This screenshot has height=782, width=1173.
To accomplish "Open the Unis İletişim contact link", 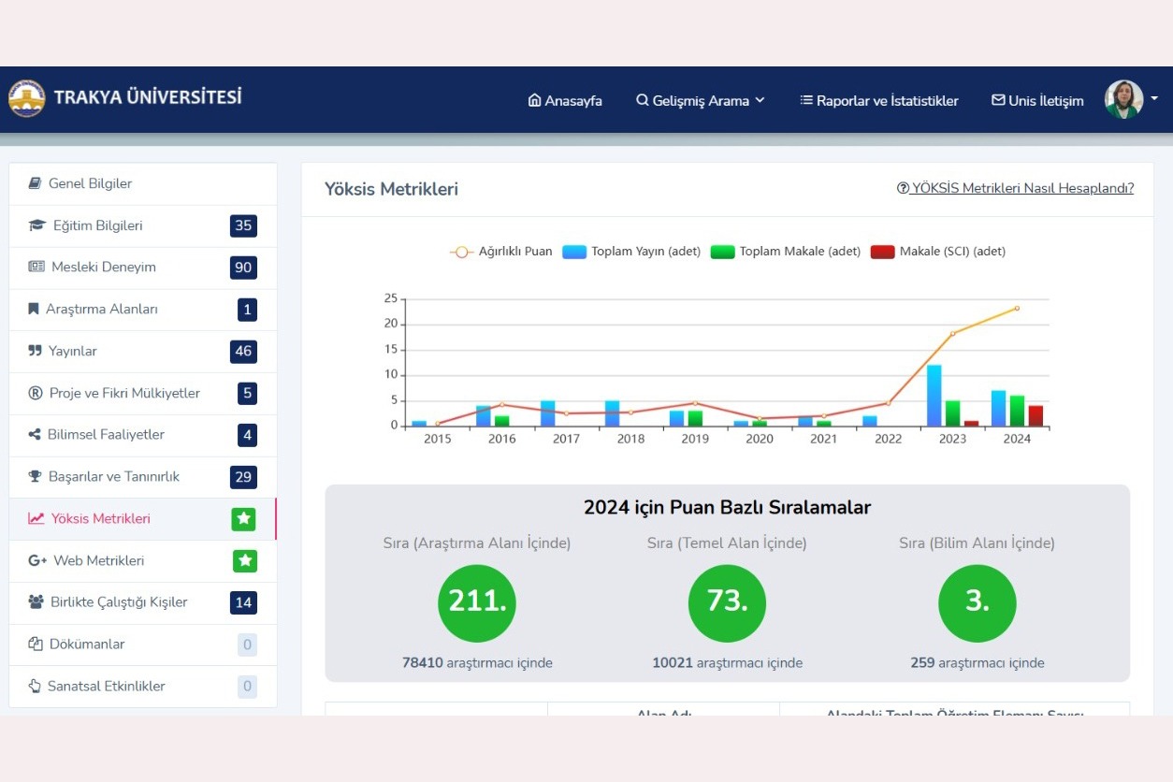I will [1037, 100].
